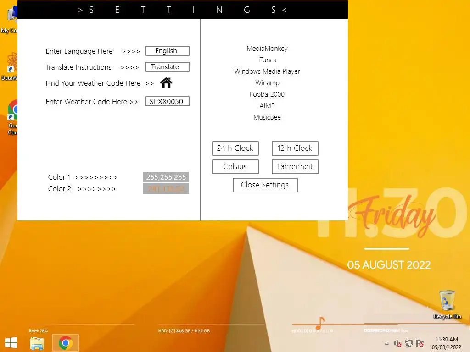Open the DataW desktop shortcut

click(x=10, y=66)
